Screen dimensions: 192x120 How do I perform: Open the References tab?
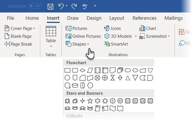tap(145, 18)
